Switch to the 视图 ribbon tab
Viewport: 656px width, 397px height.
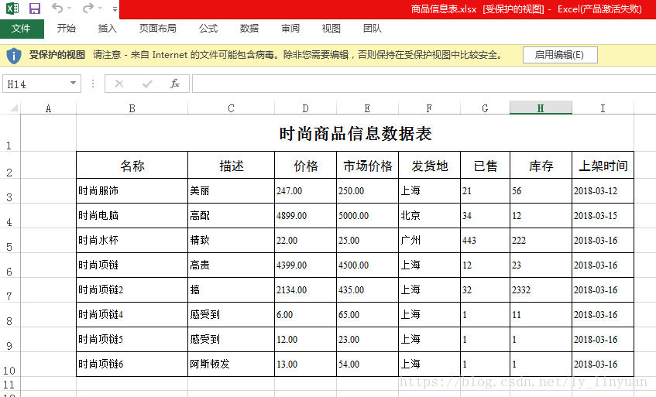[x=331, y=29]
